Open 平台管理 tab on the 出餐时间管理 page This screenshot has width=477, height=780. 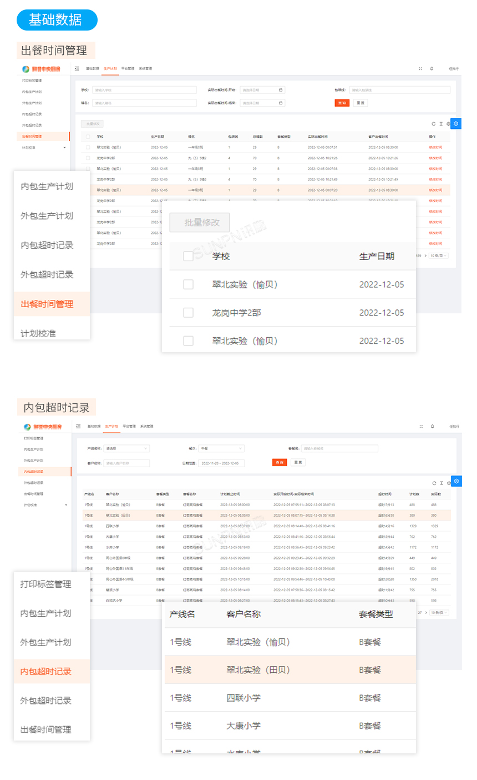point(128,69)
